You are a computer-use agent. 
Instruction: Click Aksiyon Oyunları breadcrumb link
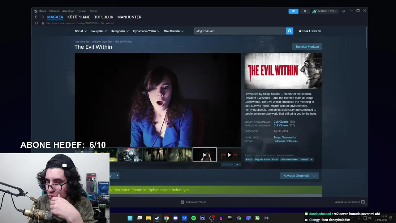(102, 42)
